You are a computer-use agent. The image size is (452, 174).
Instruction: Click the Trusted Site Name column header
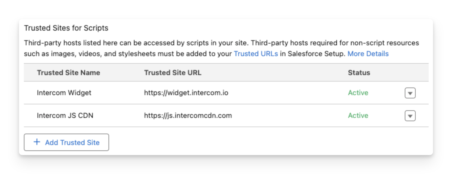click(68, 73)
